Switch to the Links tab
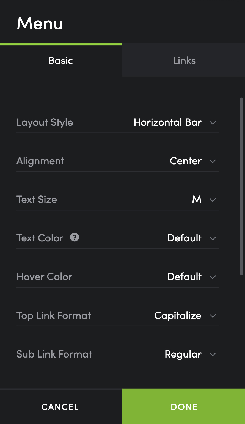 click(184, 61)
